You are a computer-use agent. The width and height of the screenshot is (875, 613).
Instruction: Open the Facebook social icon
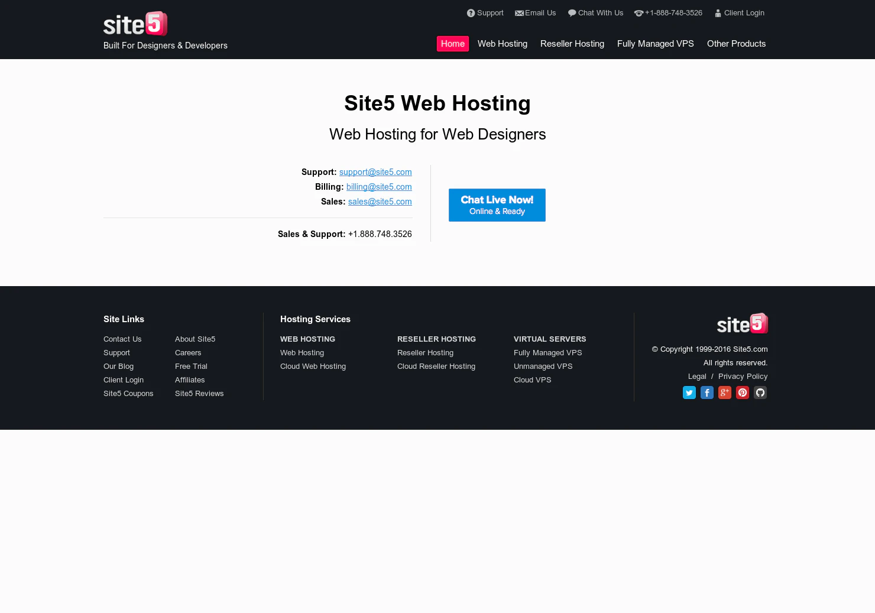707,393
